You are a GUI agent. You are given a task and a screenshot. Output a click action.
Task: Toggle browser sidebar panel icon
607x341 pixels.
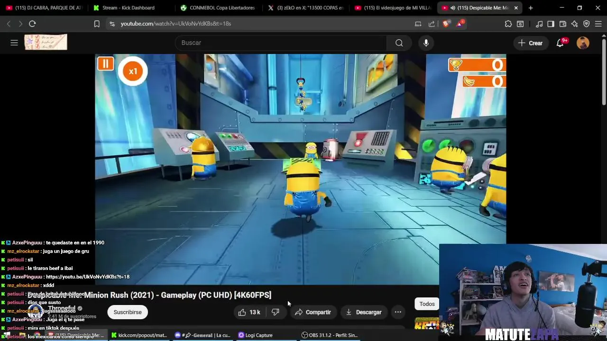[x=551, y=24]
